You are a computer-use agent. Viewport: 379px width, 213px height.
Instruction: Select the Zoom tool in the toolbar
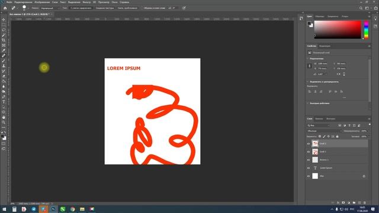coord(4,122)
